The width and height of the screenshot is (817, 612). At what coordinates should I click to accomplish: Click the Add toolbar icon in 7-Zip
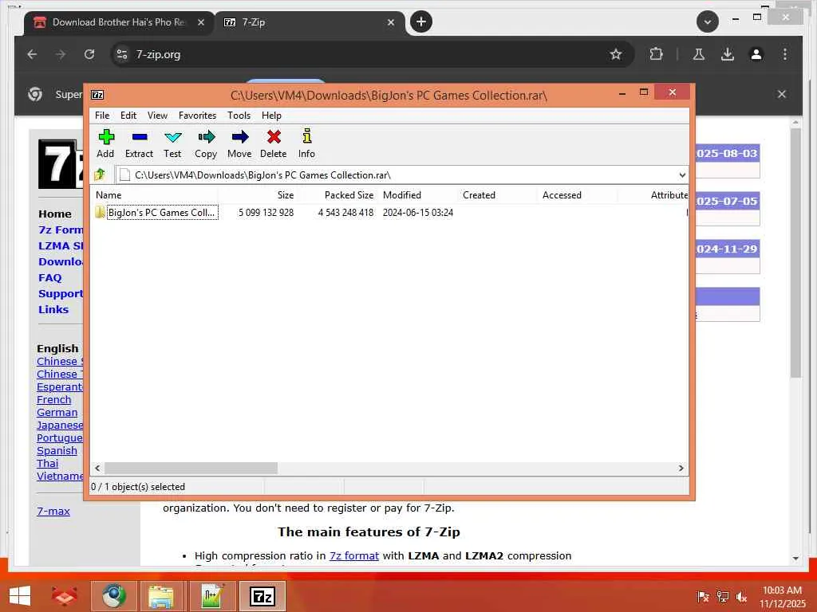(x=106, y=137)
